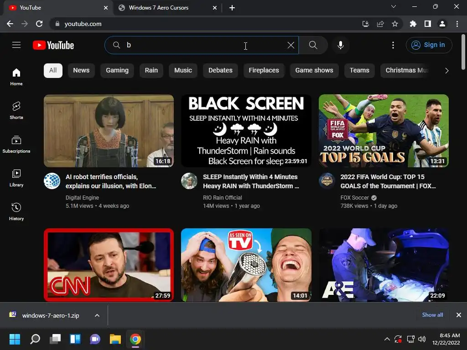
Task: Open YouTube settings three-dot menu
Action: click(393, 45)
